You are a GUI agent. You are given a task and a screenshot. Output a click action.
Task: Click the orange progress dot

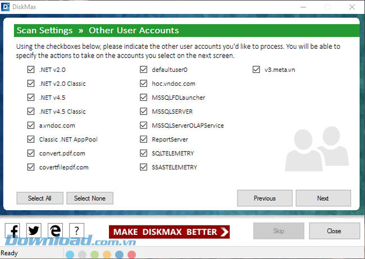click(x=107, y=255)
